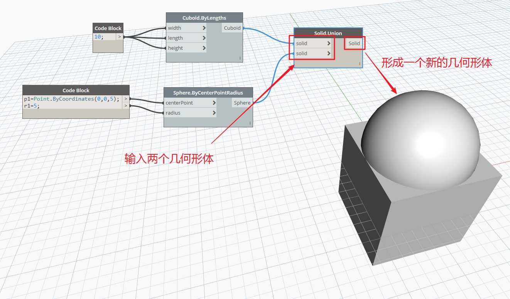Click the chevron beside the length port
This screenshot has height=299, width=510.
204,38
